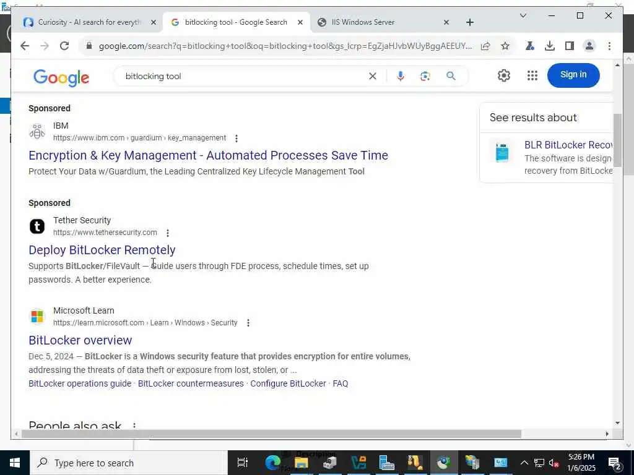Click the ibm.com guardium URL text
The height and width of the screenshot is (475, 634).
click(x=139, y=138)
